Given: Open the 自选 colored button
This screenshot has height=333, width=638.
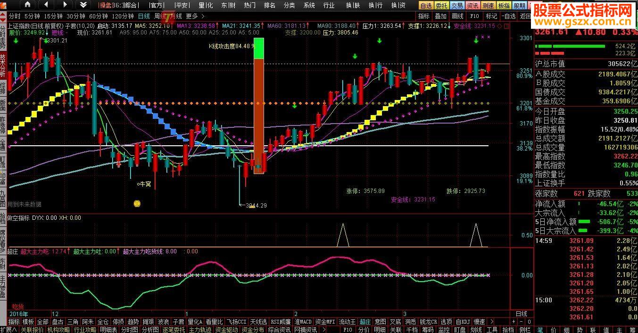Looking at the screenshot, I should tap(426, 5).
